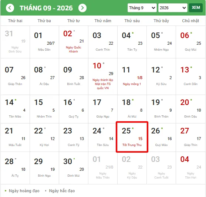This screenshot has width=206, height=197.
Task: Select day 02 Ngày Quốc Khánh
Action: tap(74, 42)
